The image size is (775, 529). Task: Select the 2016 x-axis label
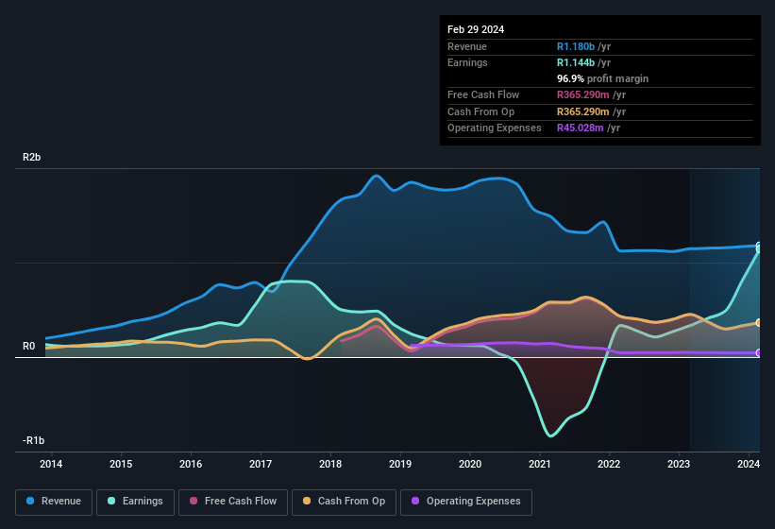(x=191, y=464)
